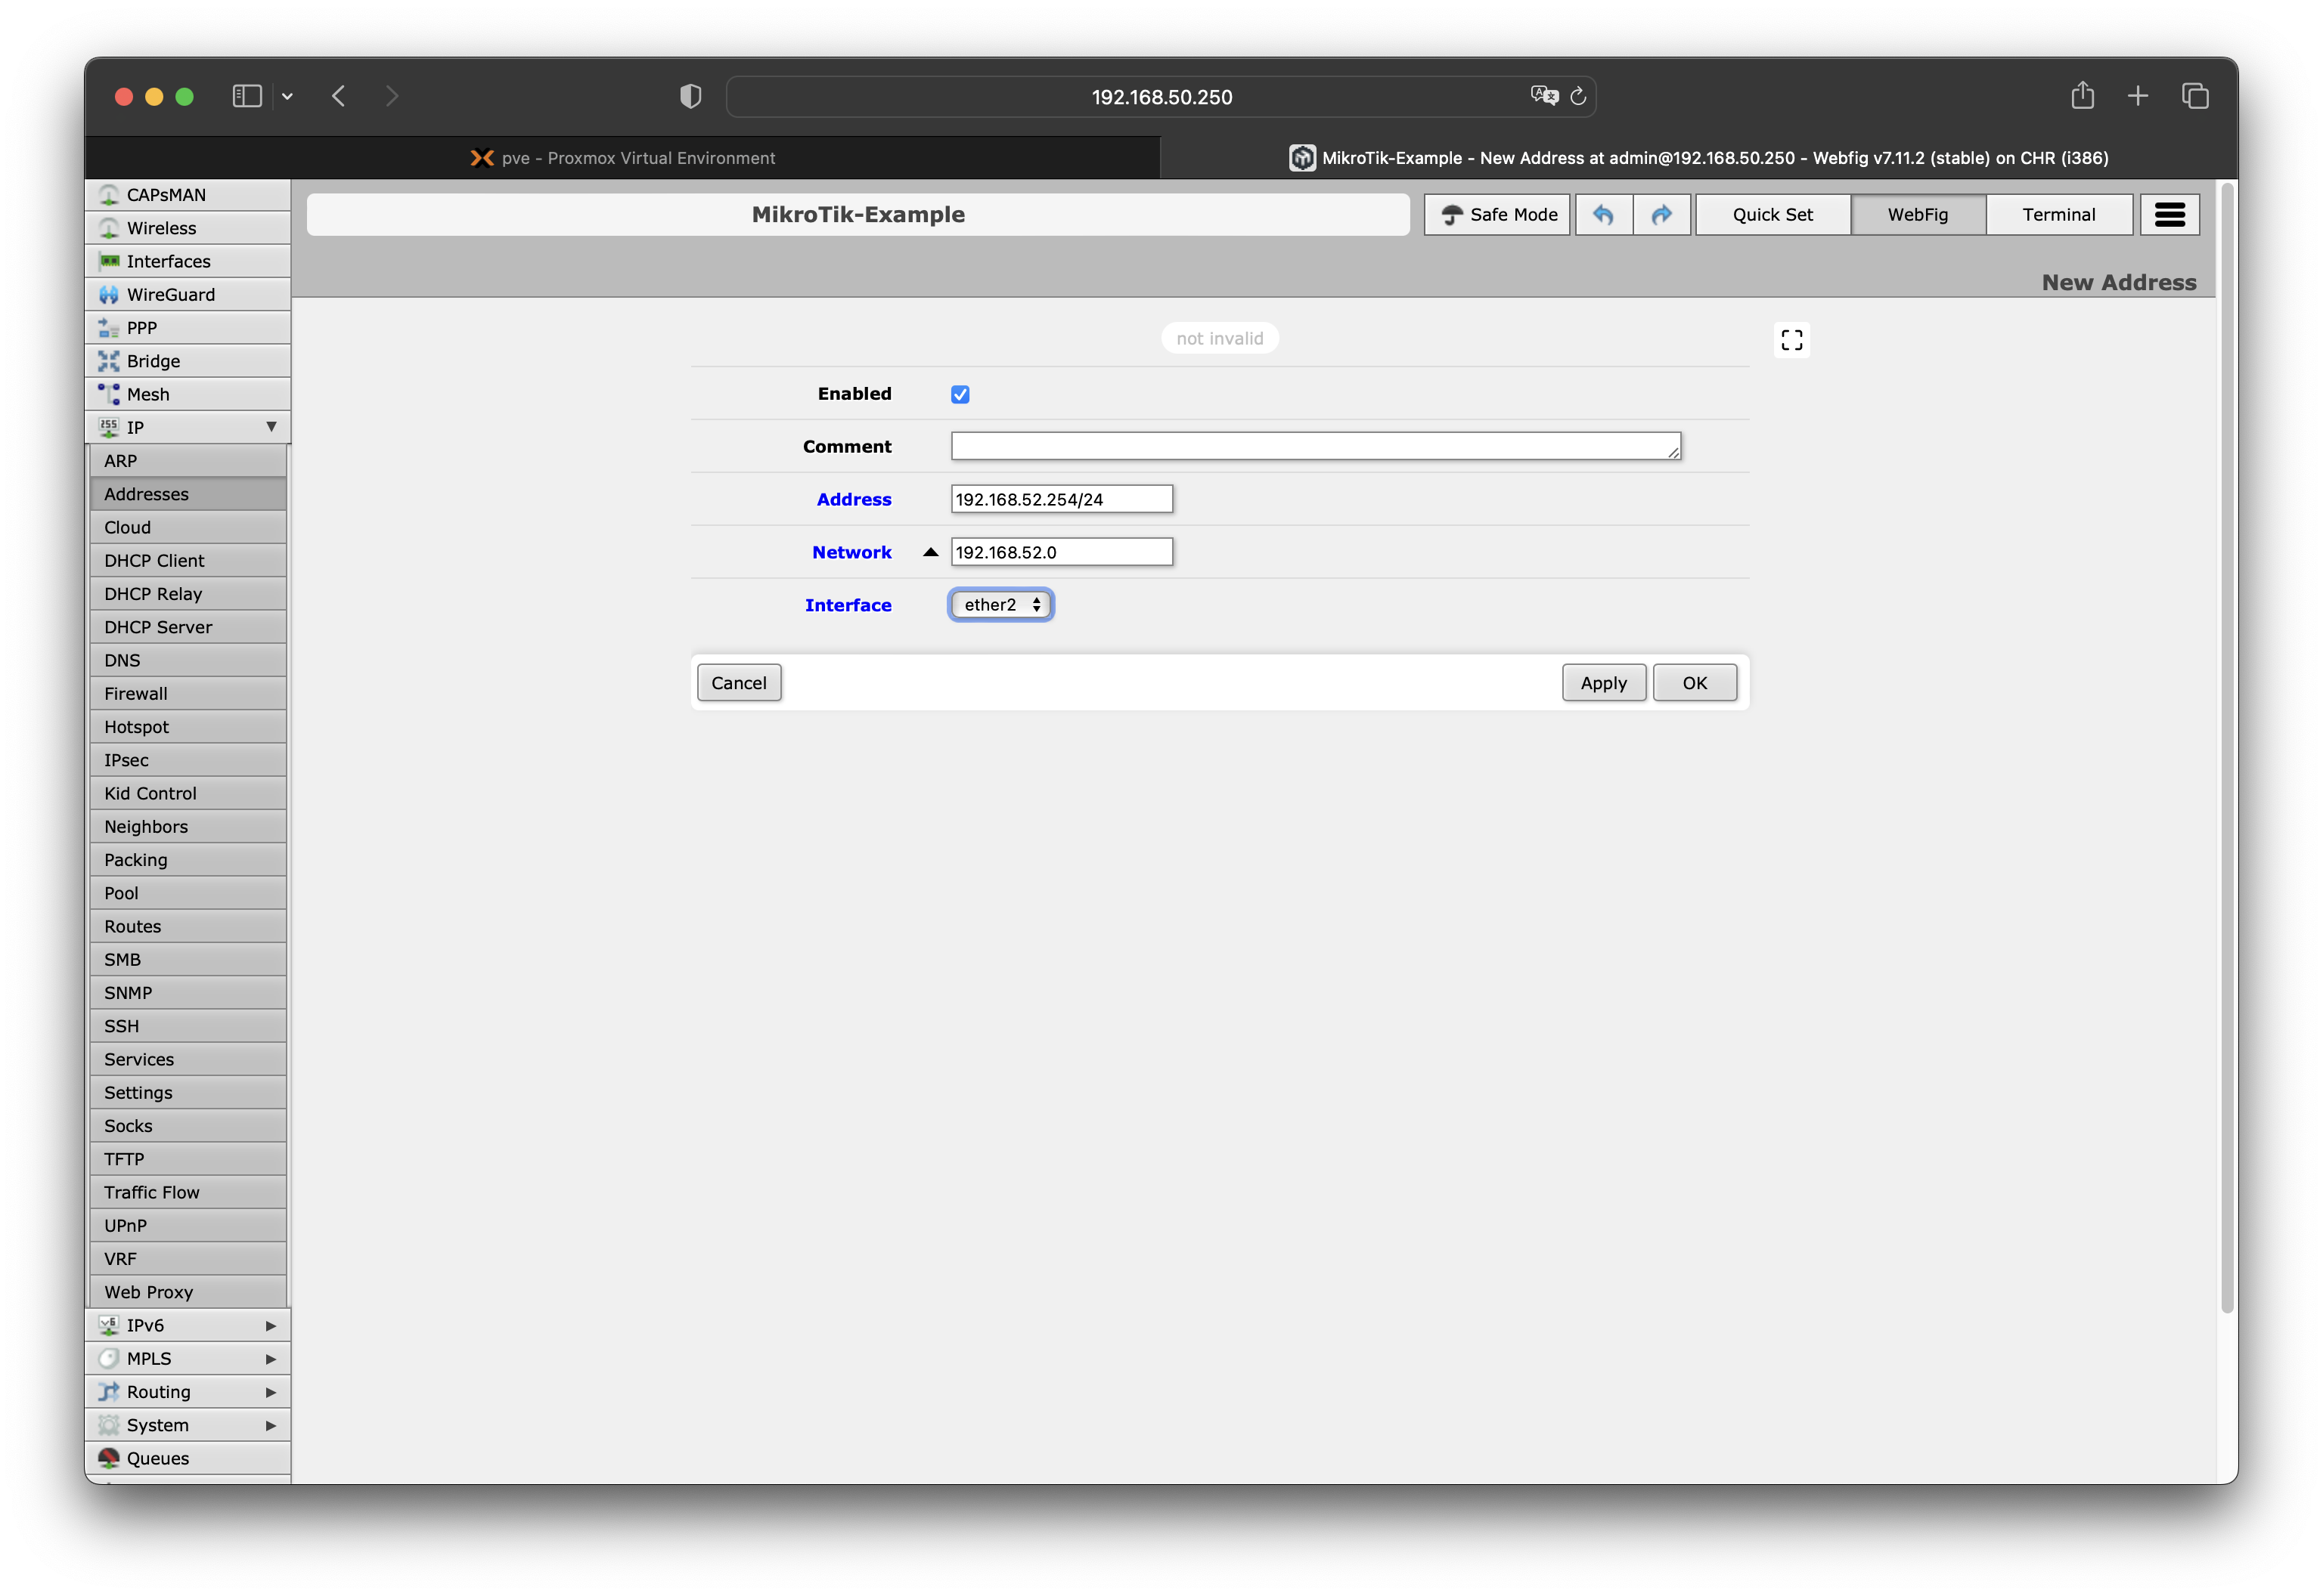
Task: Click the undo arrow icon
Action: pos(1602,215)
